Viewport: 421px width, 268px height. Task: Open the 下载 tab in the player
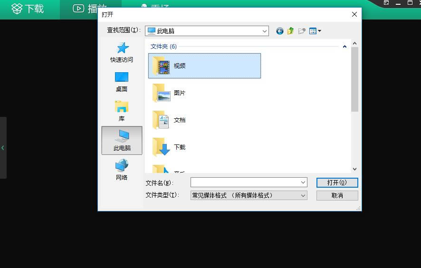(28, 9)
